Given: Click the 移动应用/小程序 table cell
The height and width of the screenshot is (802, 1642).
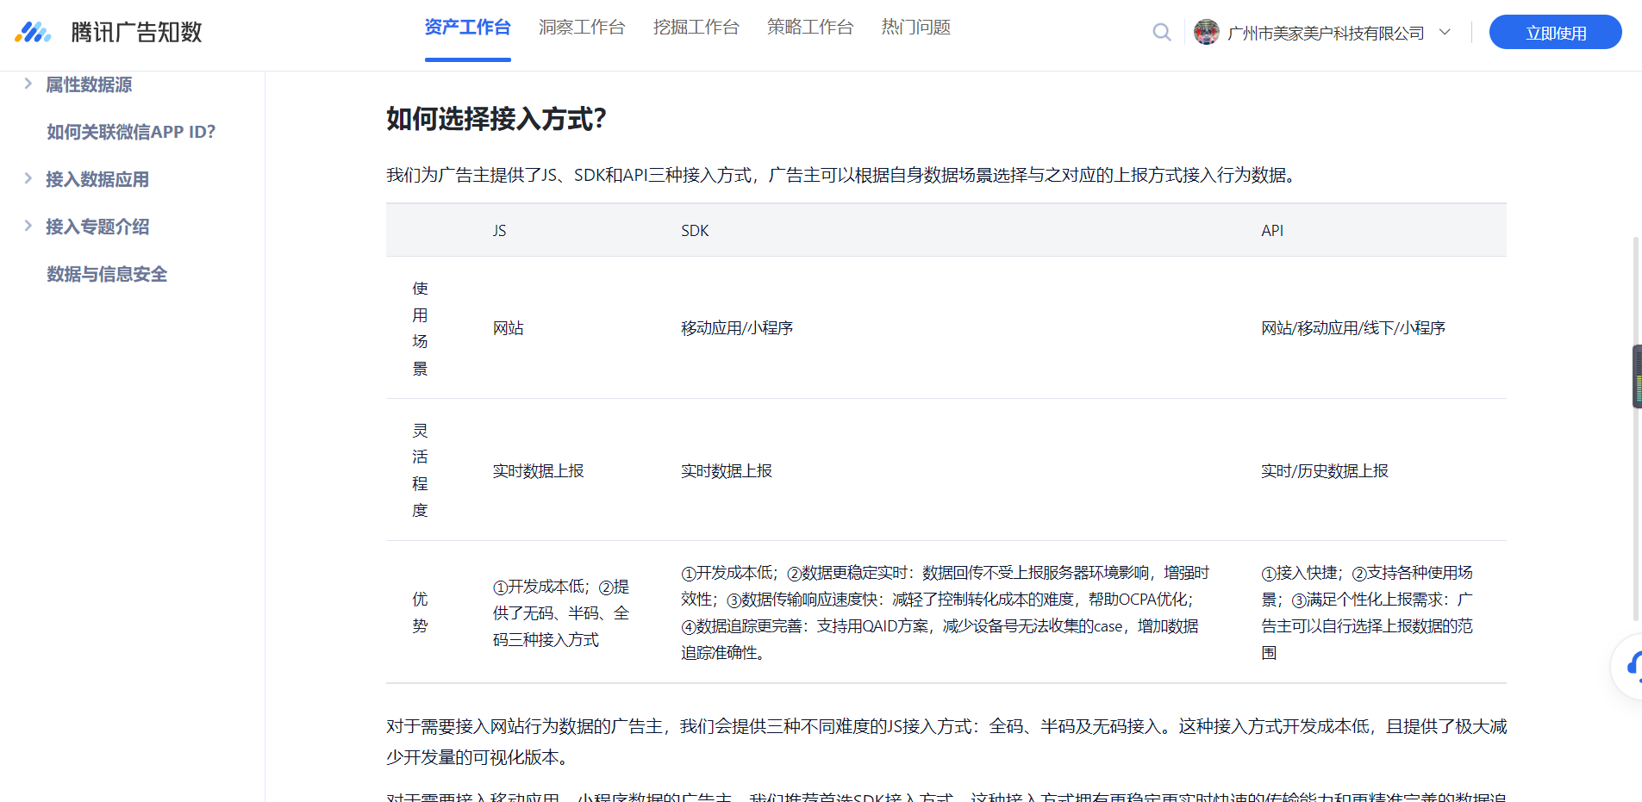Looking at the screenshot, I should tap(737, 328).
